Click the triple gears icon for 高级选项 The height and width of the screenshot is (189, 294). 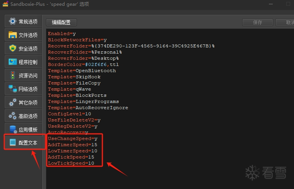13,116
